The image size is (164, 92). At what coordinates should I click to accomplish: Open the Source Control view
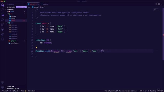(x=3, y=15)
